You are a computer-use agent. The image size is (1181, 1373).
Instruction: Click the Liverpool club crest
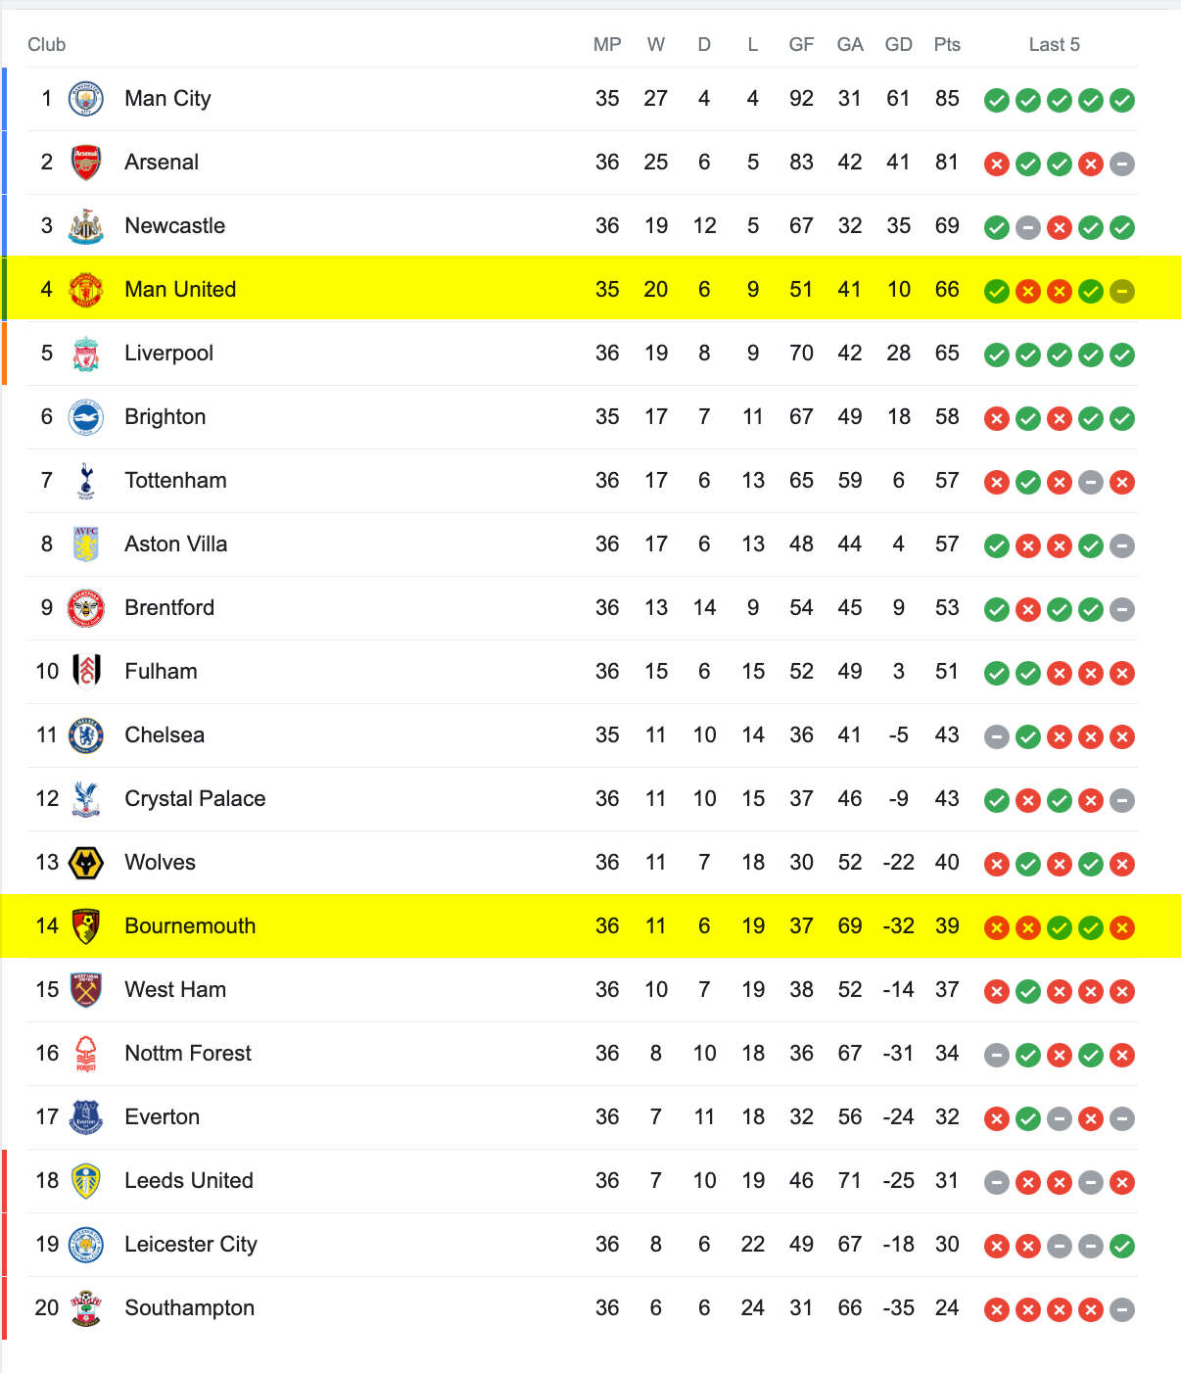[x=86, y=354]
